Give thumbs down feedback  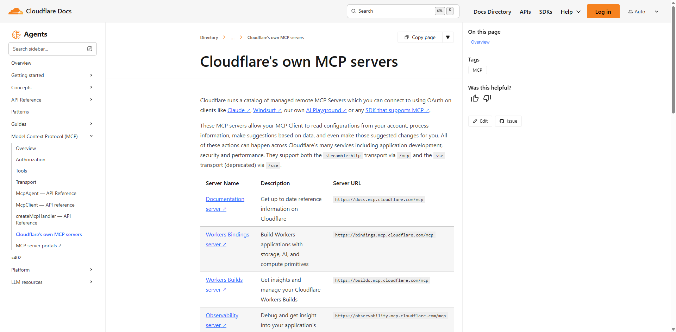pos(487,99)
